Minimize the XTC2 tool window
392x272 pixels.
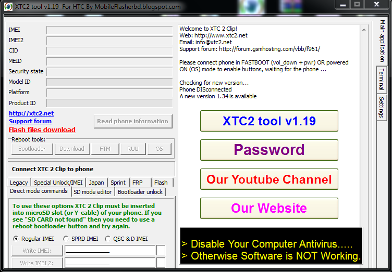click(343, 5)
